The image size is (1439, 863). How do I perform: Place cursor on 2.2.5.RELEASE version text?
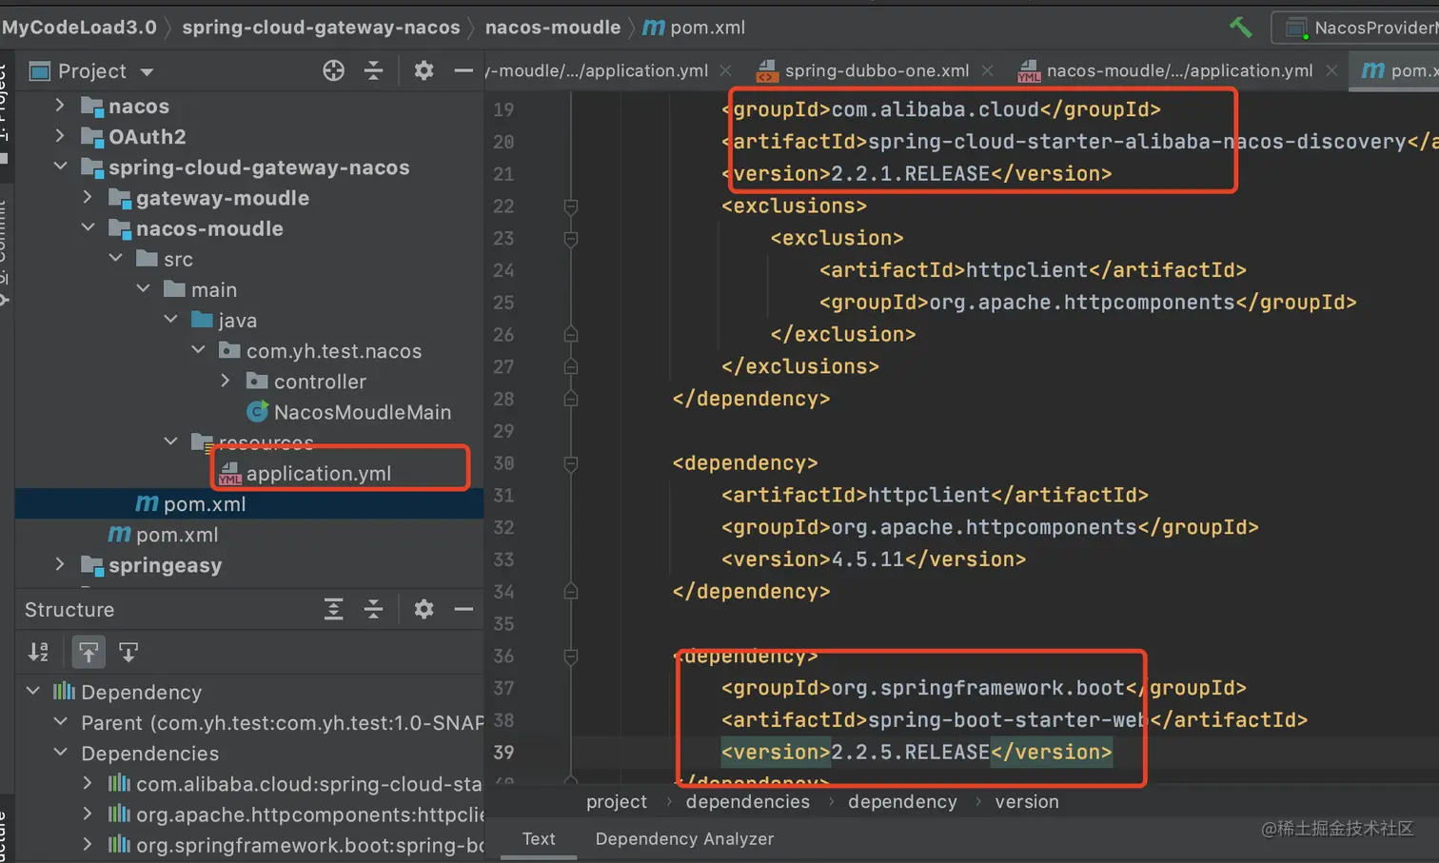point(911,752)
